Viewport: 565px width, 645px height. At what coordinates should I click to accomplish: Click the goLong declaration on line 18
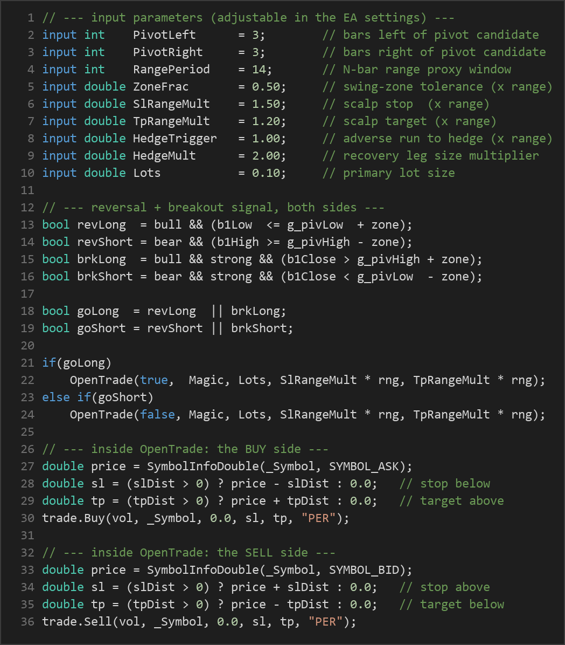click(x=98, y=311)
